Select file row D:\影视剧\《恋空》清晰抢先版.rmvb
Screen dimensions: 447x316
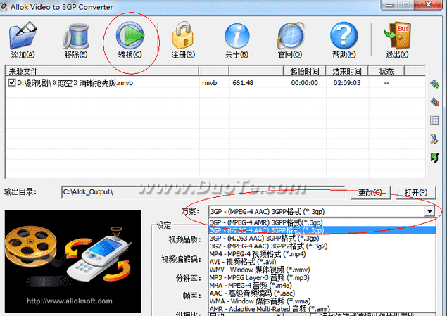215,83
